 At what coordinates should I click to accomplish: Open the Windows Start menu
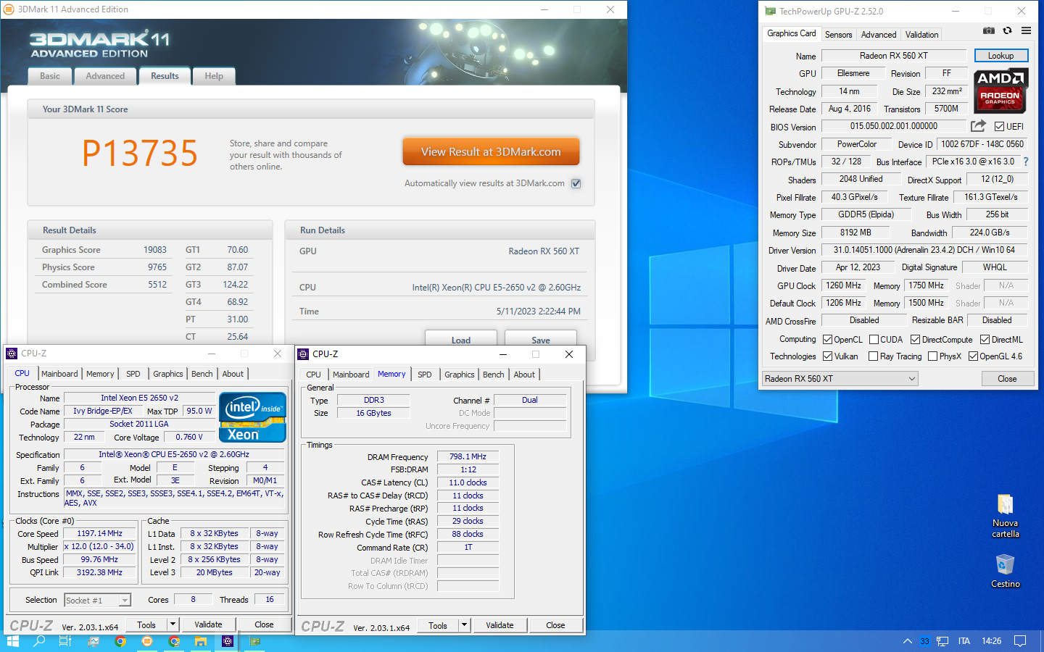click(12, 641)
